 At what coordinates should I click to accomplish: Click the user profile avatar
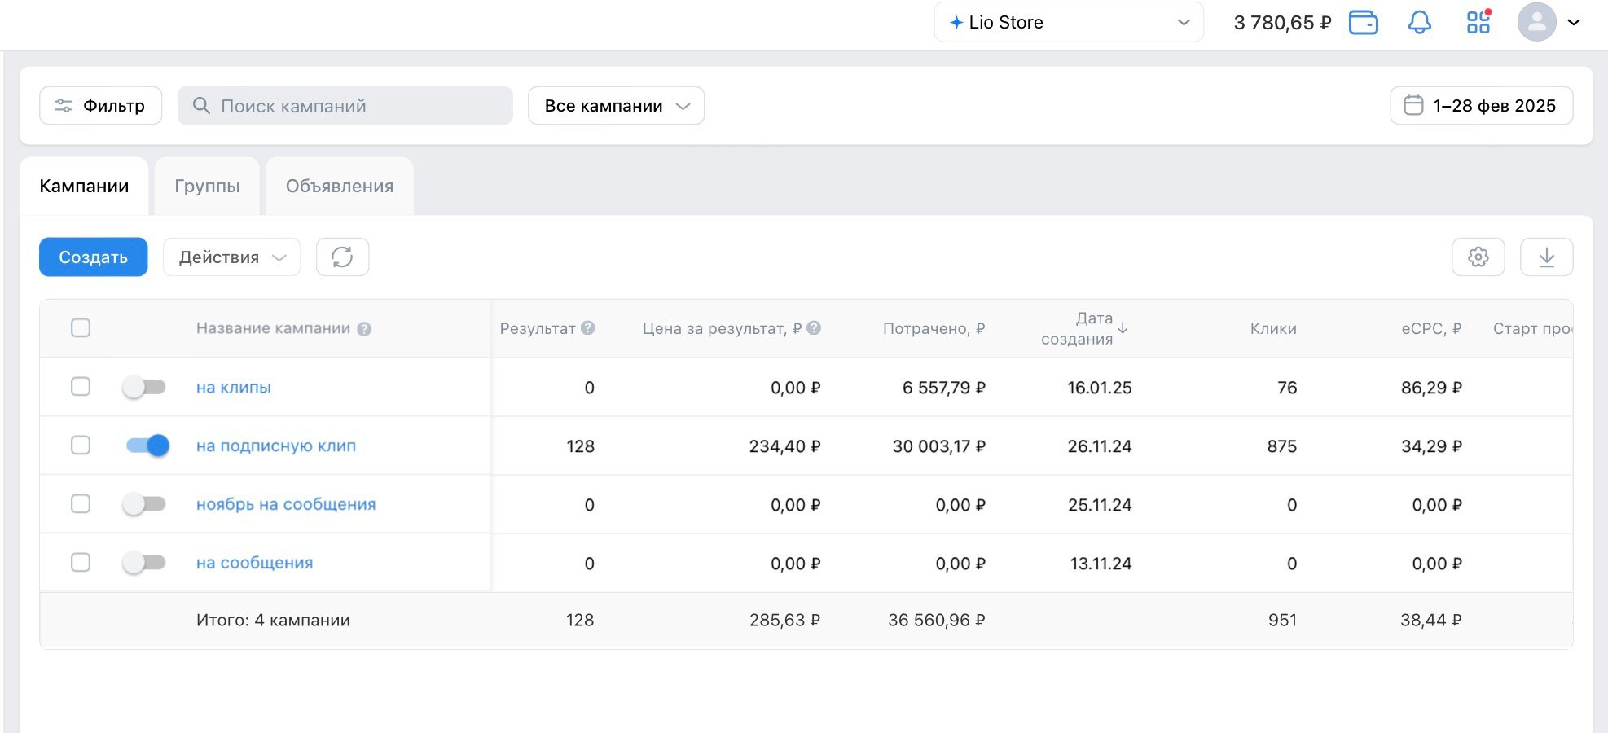(x=1536, y=23)
